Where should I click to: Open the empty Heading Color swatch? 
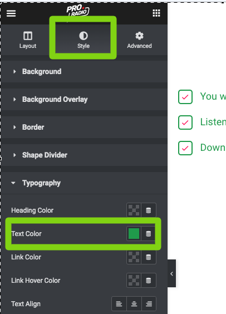[134, 210]
